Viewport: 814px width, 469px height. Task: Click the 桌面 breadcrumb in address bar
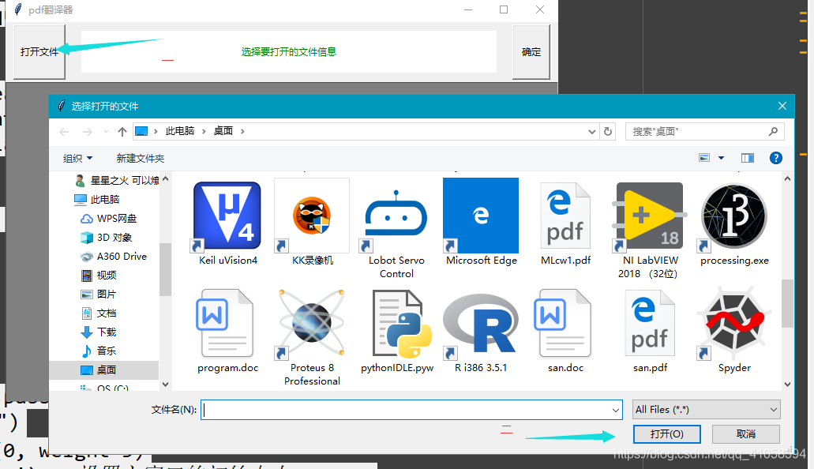coord(223,131)
